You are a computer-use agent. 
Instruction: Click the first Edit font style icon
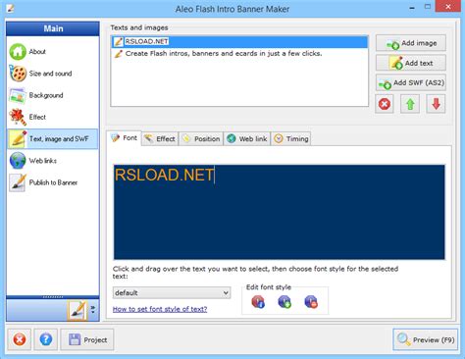tap(258, 301)
